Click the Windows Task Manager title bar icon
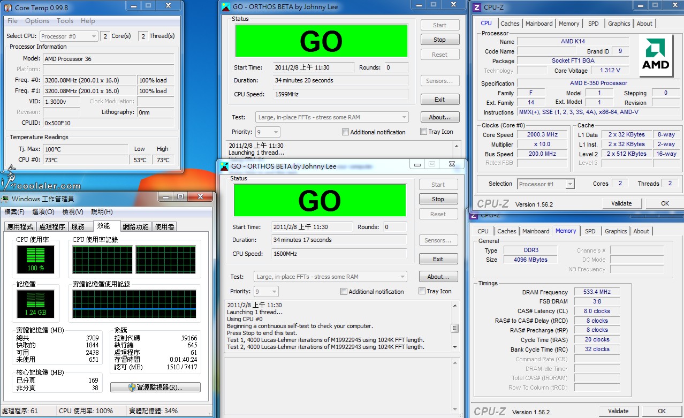 pyautogui.click(x=5, y=199)
